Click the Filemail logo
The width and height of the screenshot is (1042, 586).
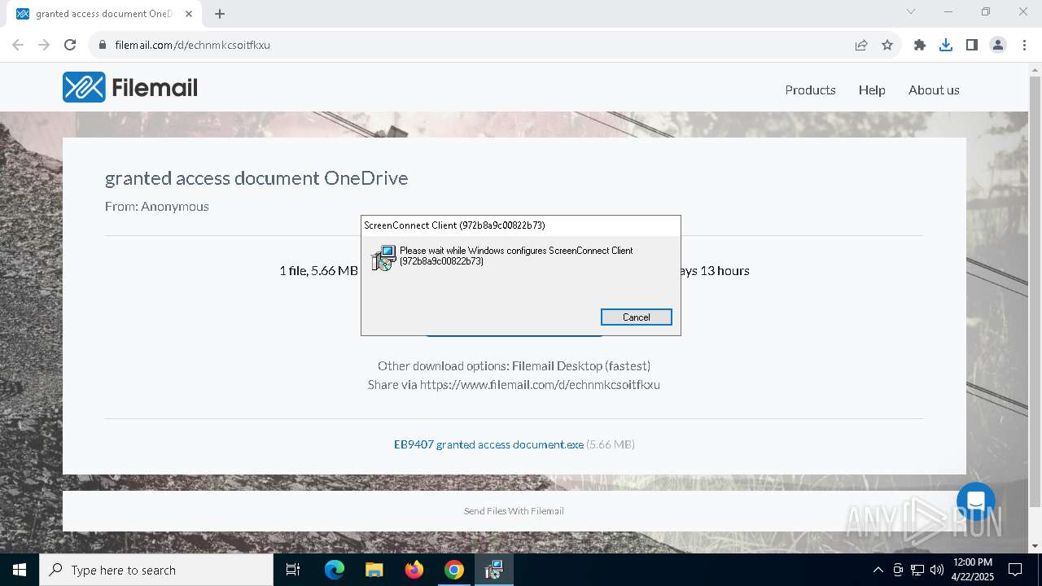coord(130,87)
